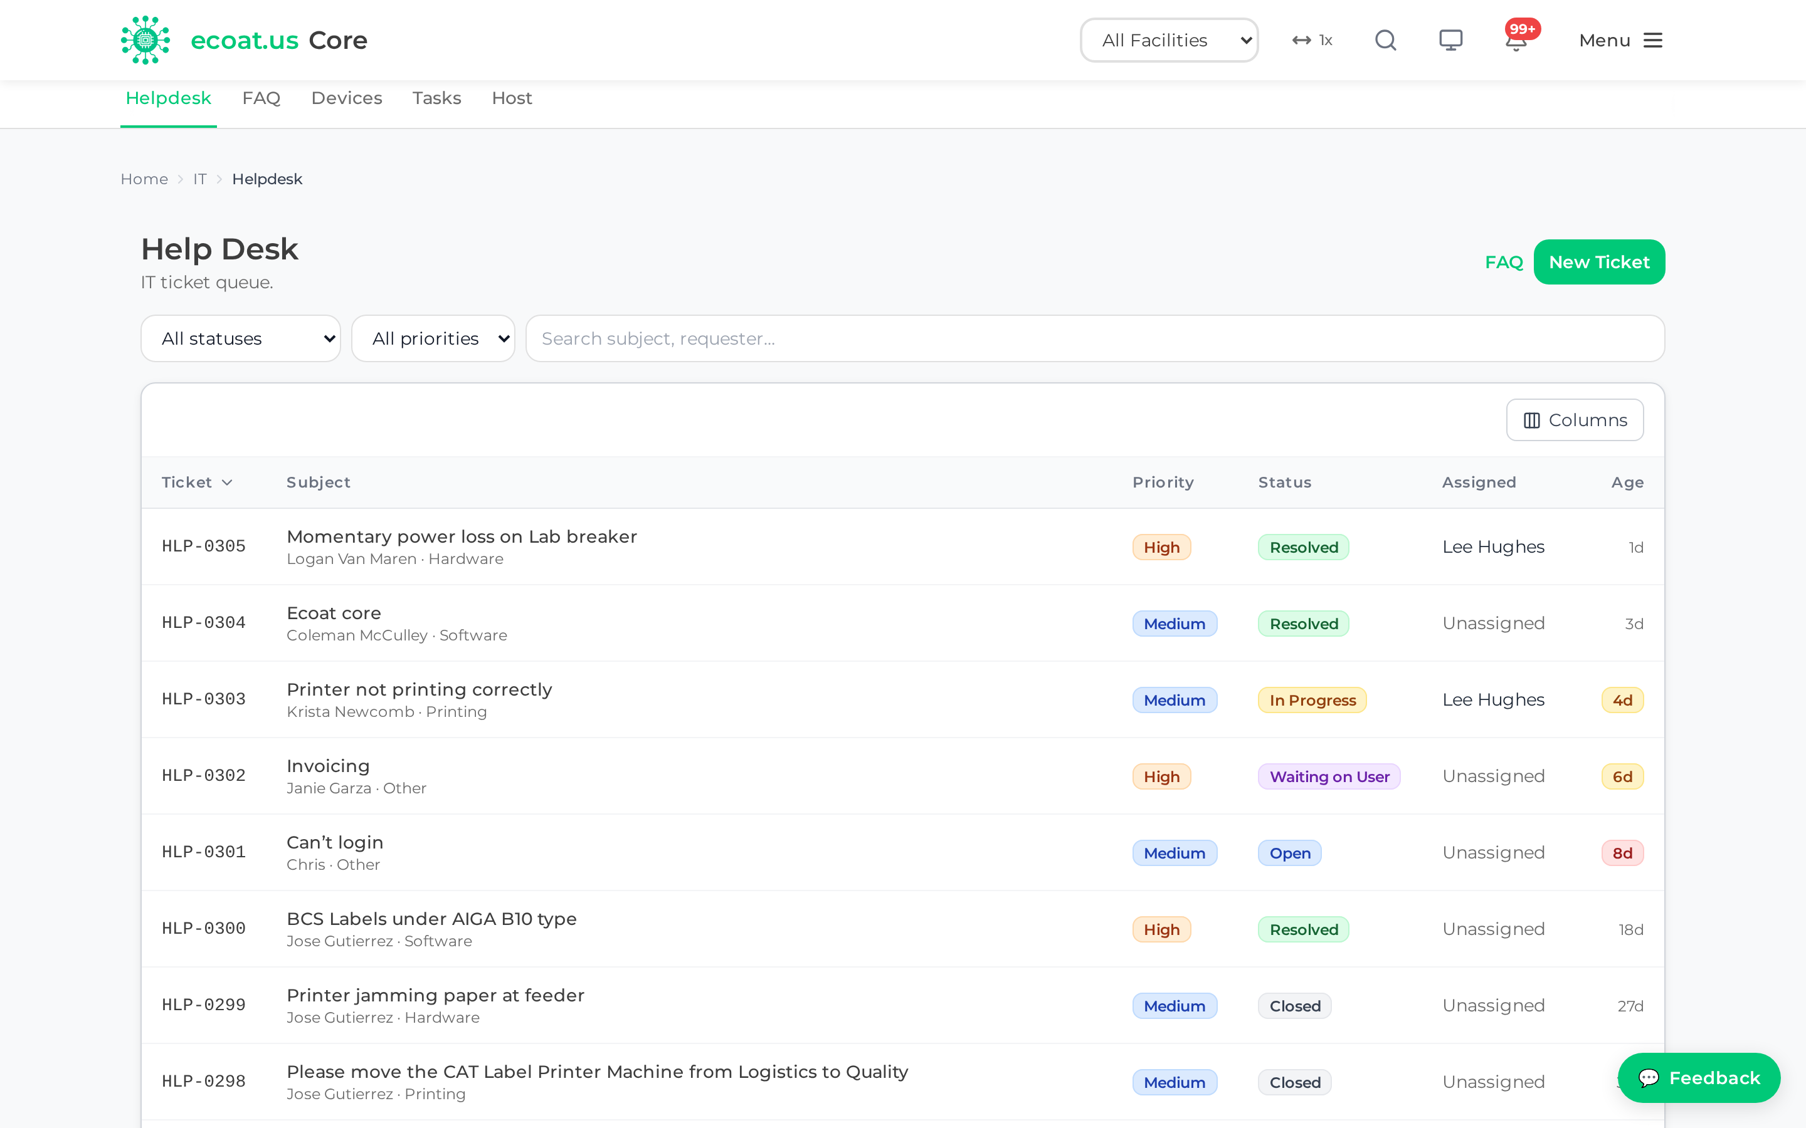1806x1128 pixels.
Task: Click Resolved status on HLP-0300
Action: [x=1304, y=929]
